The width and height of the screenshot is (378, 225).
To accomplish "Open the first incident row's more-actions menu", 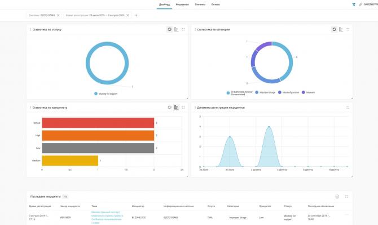I will pos(346,214).
